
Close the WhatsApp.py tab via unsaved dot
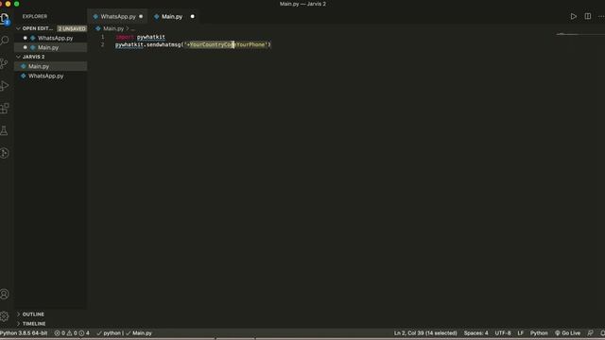click(x=141, y=17)
